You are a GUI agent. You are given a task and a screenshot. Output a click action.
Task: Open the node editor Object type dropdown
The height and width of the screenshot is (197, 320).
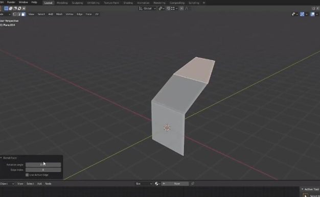pos(7,184)
